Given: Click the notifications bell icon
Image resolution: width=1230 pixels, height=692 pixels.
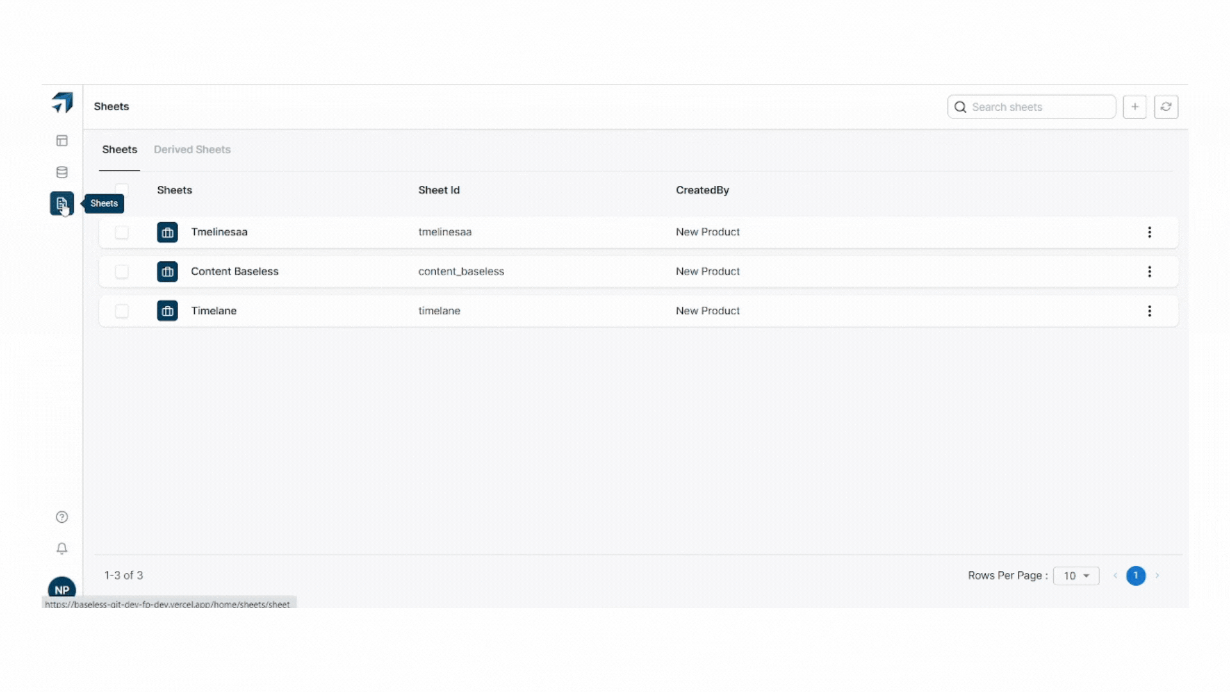Looking at the screenshot, I should click(61, 548).
